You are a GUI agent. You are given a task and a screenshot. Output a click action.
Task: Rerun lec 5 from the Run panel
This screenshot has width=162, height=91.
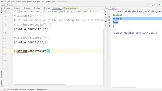point(106,11)
